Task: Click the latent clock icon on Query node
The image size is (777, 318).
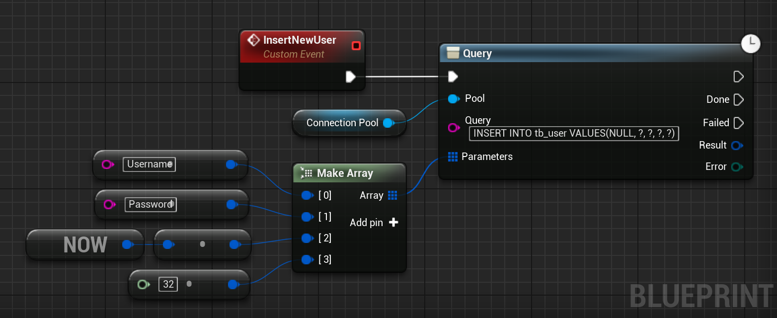Action: pyautogui.click(x=751, y=43)
